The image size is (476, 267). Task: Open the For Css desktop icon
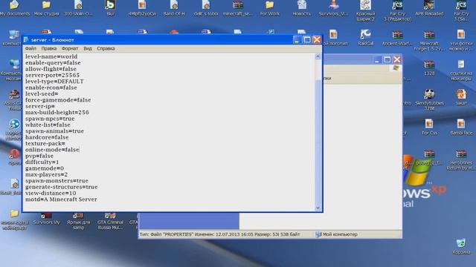click(x=429, y=127)
